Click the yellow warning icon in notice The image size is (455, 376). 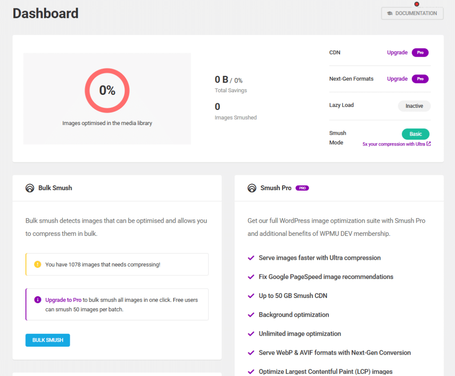pyautogui.click(x=37, y=264)
